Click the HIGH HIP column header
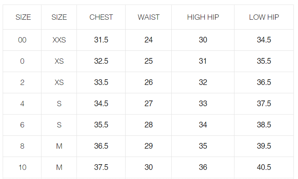The width and height of the screenshot is (298, 179). [x=203, y=17]
